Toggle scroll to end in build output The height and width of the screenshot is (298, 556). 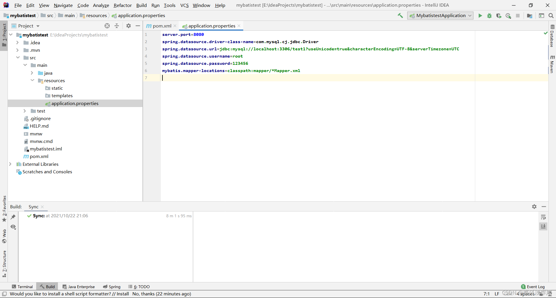[543, 226]
